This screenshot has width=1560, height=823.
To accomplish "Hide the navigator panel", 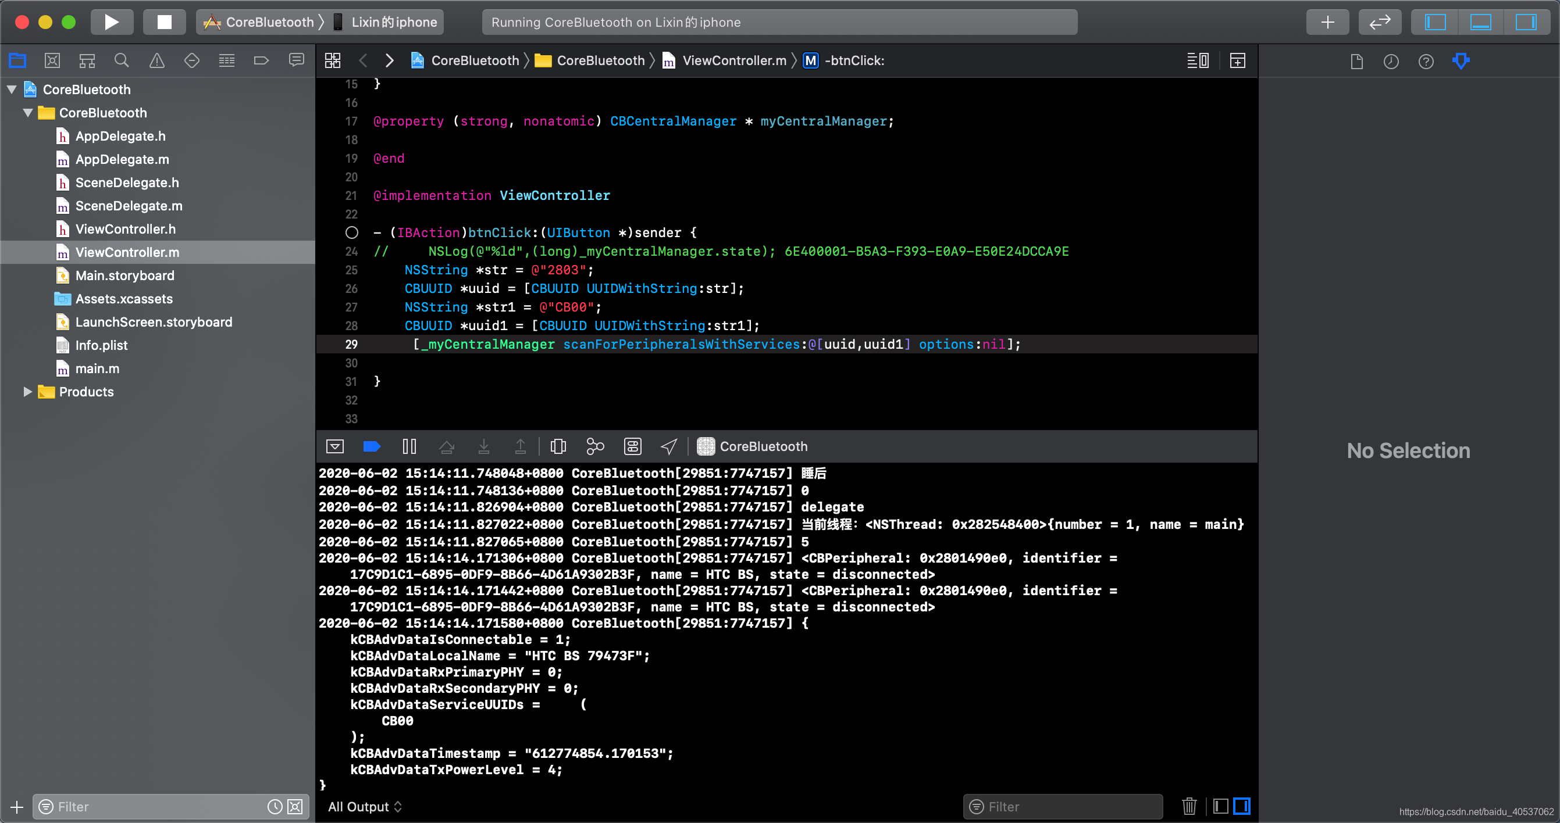I will (x=1434, y=23).
